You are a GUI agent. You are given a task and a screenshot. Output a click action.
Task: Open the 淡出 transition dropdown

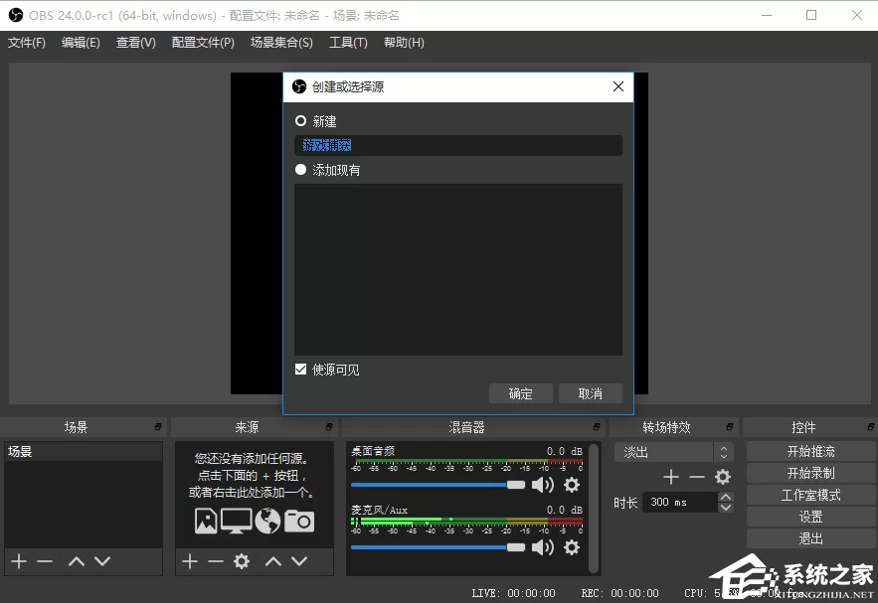pos(673,452)
